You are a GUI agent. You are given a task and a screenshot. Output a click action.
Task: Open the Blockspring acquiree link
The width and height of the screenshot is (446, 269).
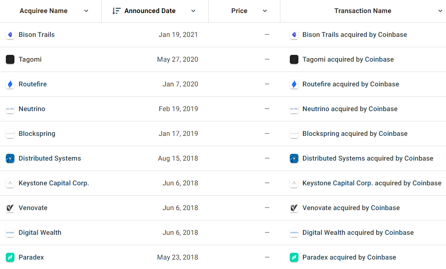37,134
